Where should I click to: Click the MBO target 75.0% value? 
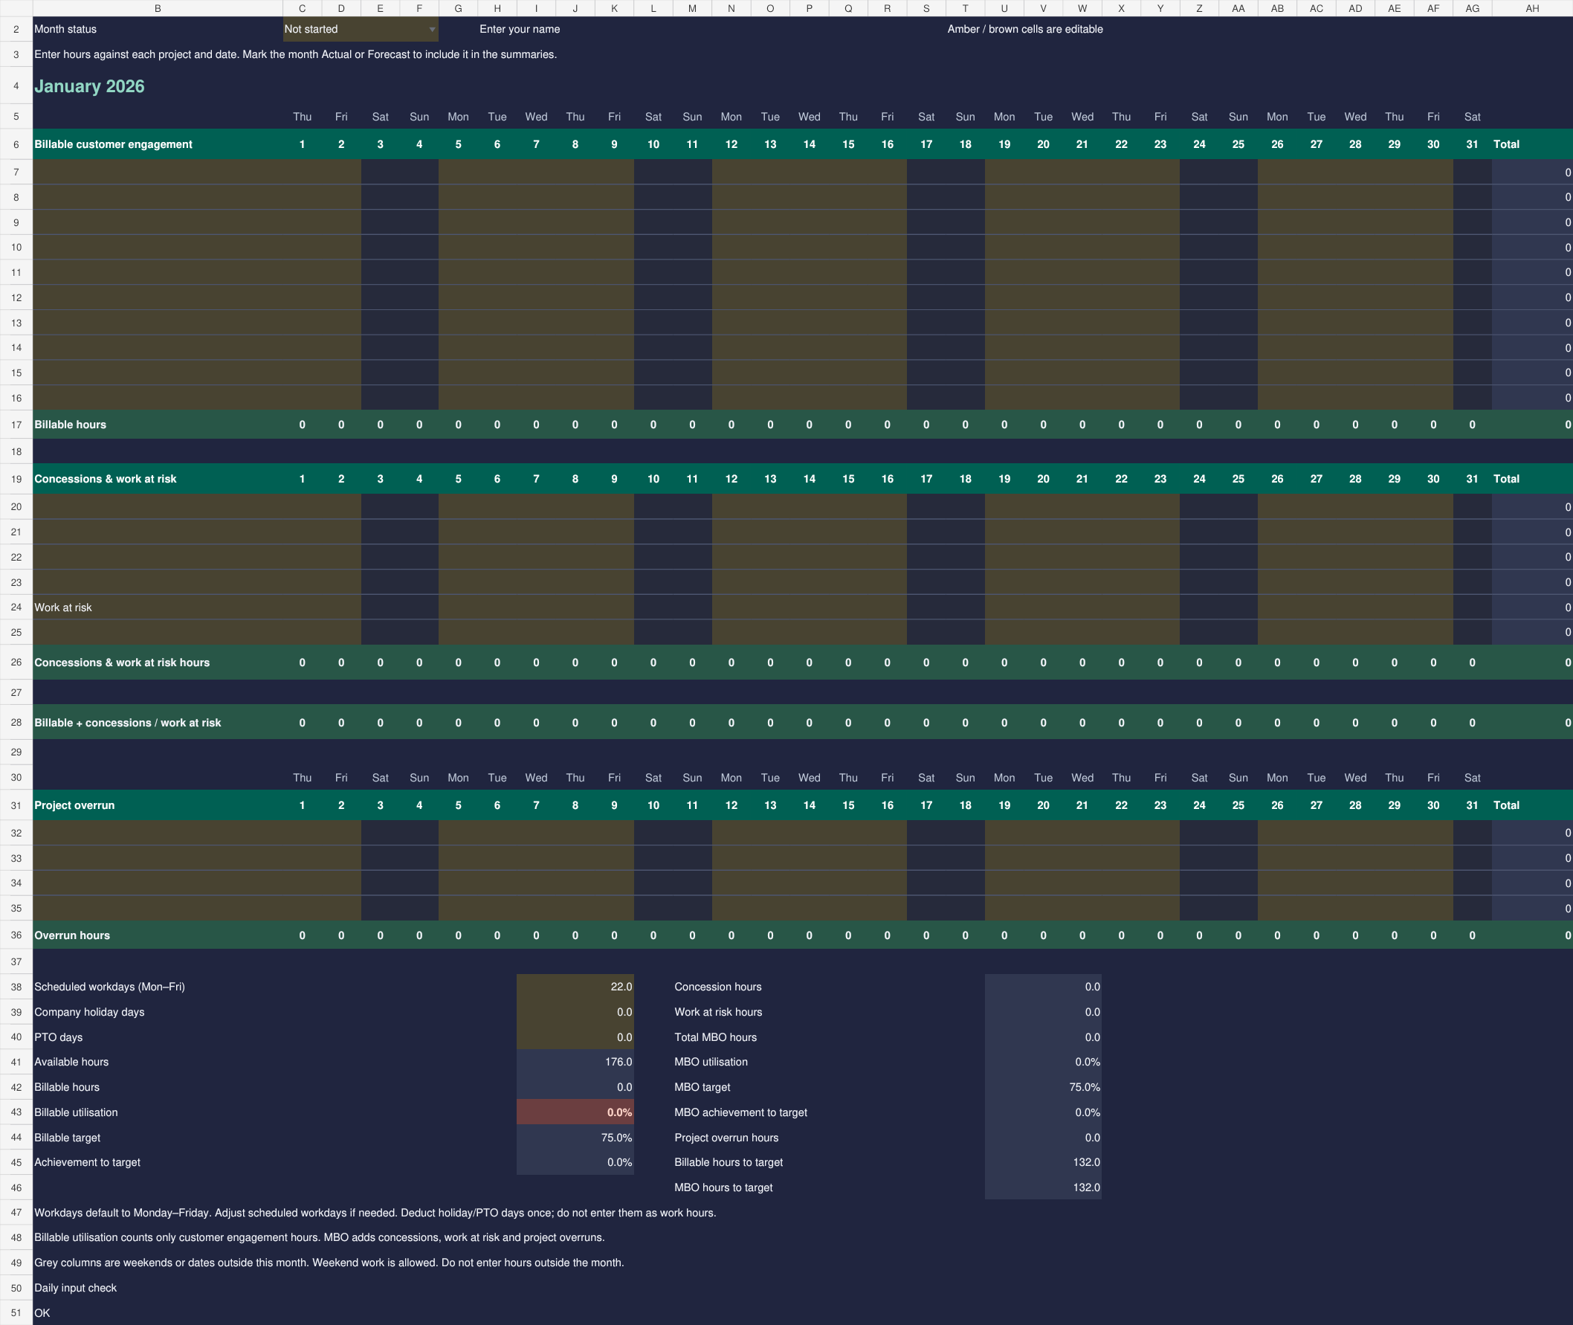(1043, 1087)
